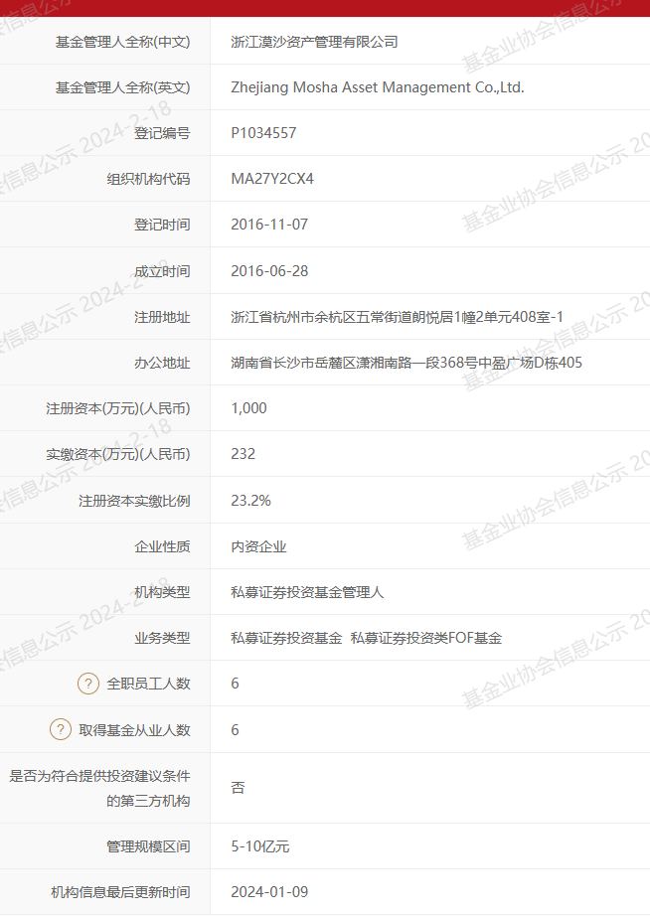This screenshot has height=917, width=650.
Task: Click the label 注册资本(万元)(人民币)
Action: 118,408
